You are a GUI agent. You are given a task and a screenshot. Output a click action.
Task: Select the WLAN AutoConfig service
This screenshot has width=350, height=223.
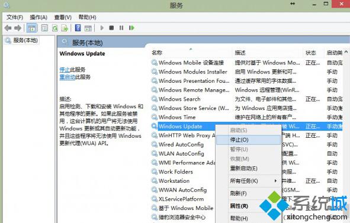click(181, 154)
